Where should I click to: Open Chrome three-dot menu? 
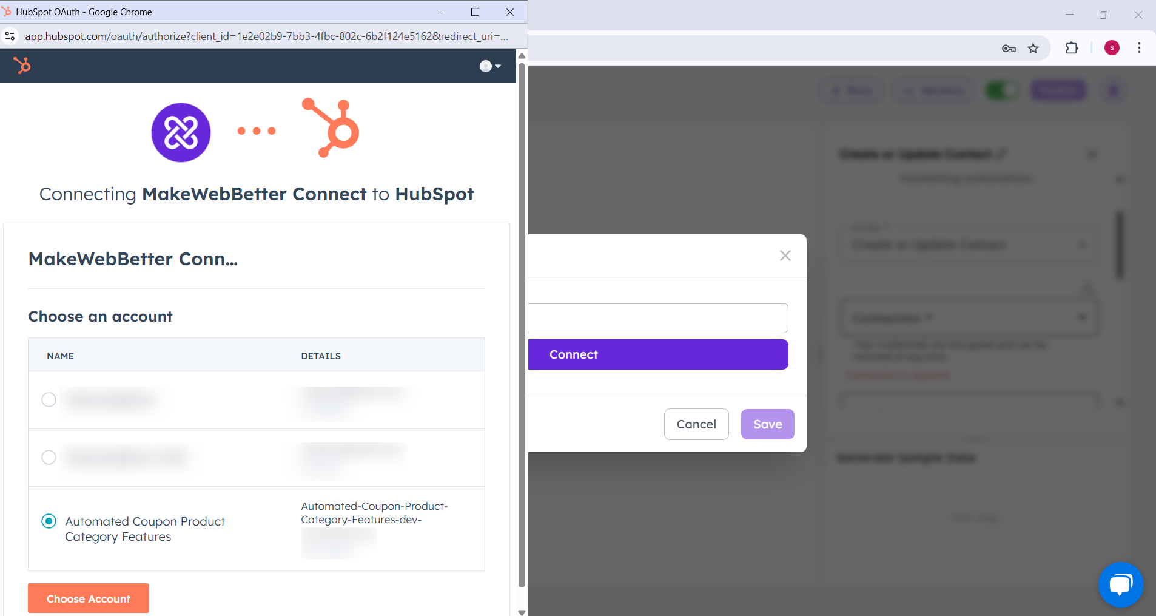click(1139, 48)
